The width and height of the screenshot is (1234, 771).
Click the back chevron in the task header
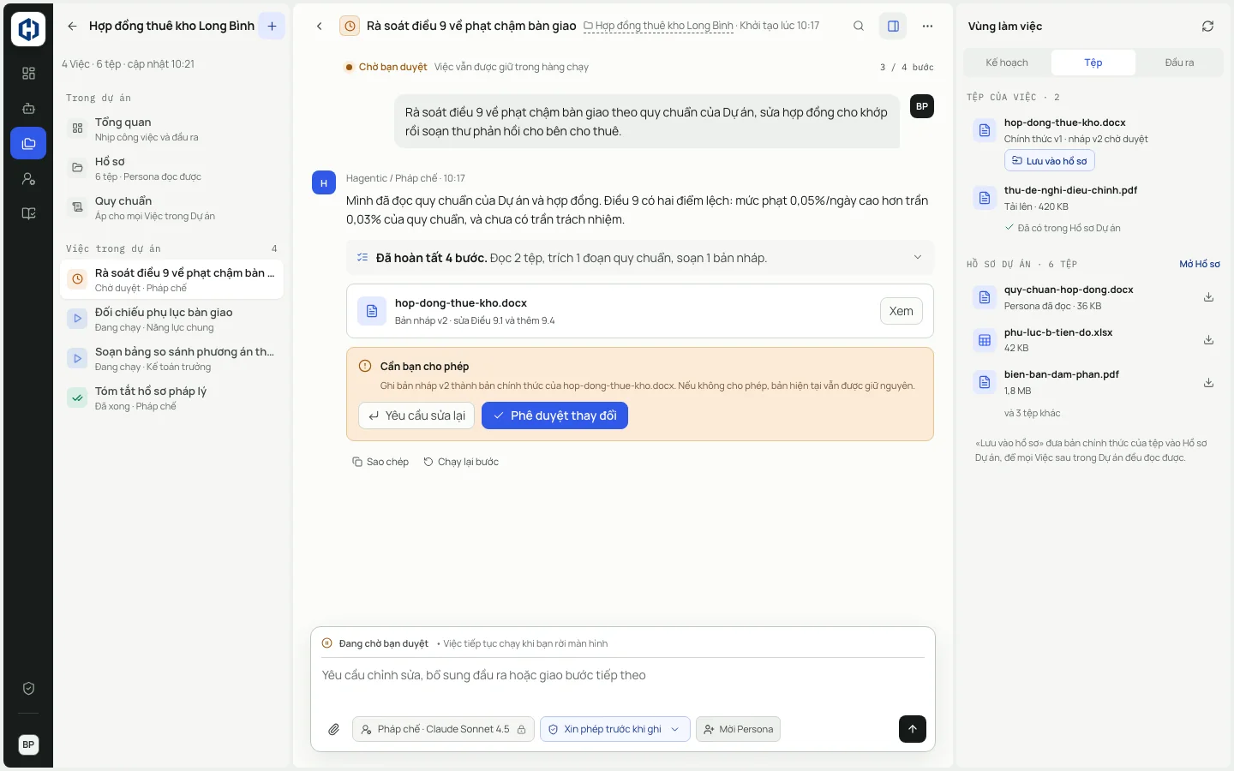tap(320, 27)
